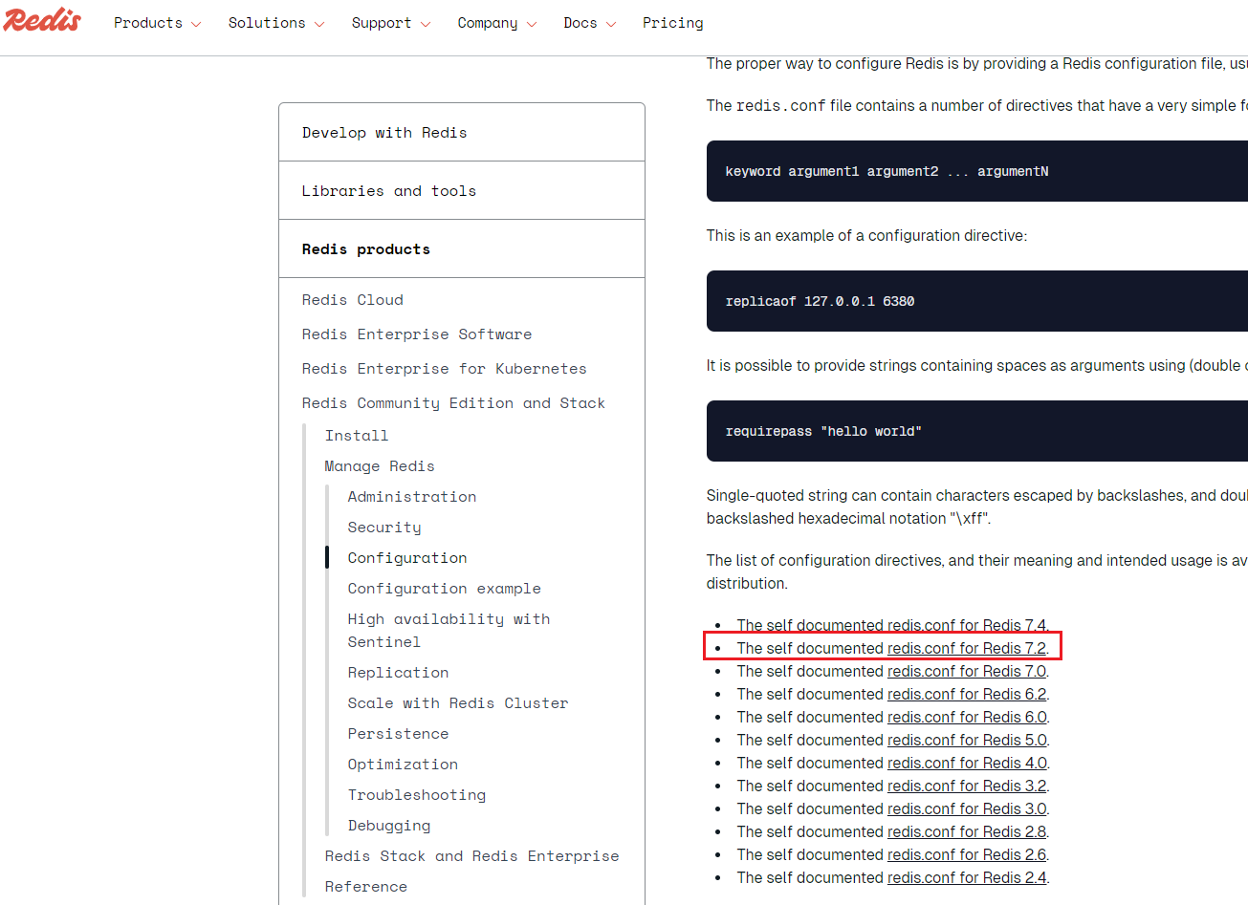Click the 'keyword argument1 argument2' code block
This screenshot has height=905, width=1248.
pos(977,171)
